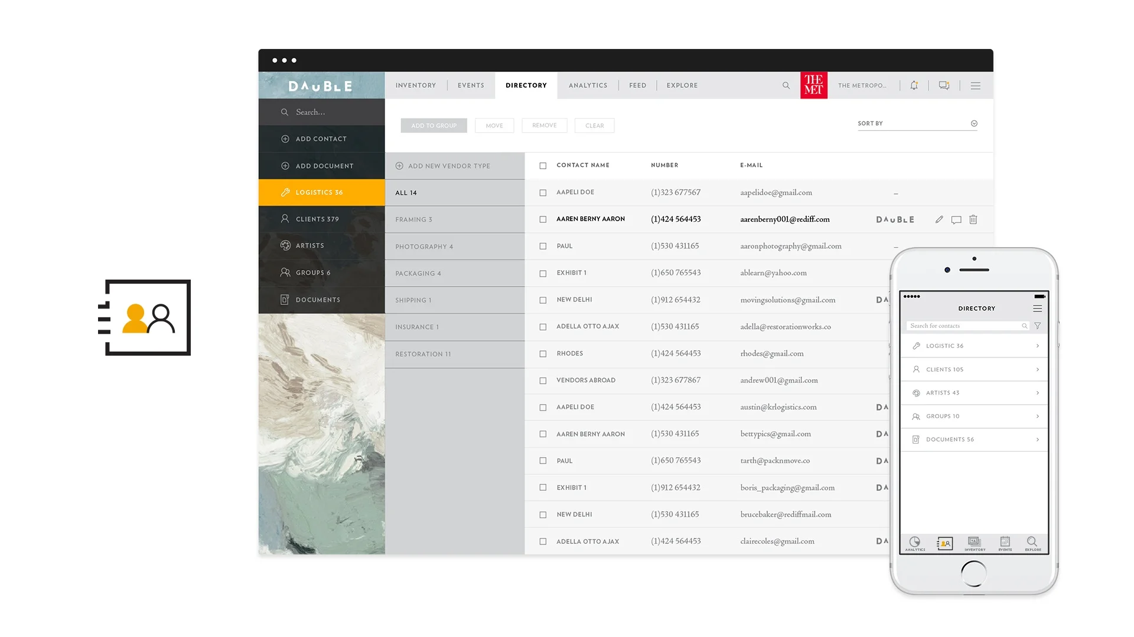
Task: Open the Analytics tab
Action: click(x=588, y=86)
